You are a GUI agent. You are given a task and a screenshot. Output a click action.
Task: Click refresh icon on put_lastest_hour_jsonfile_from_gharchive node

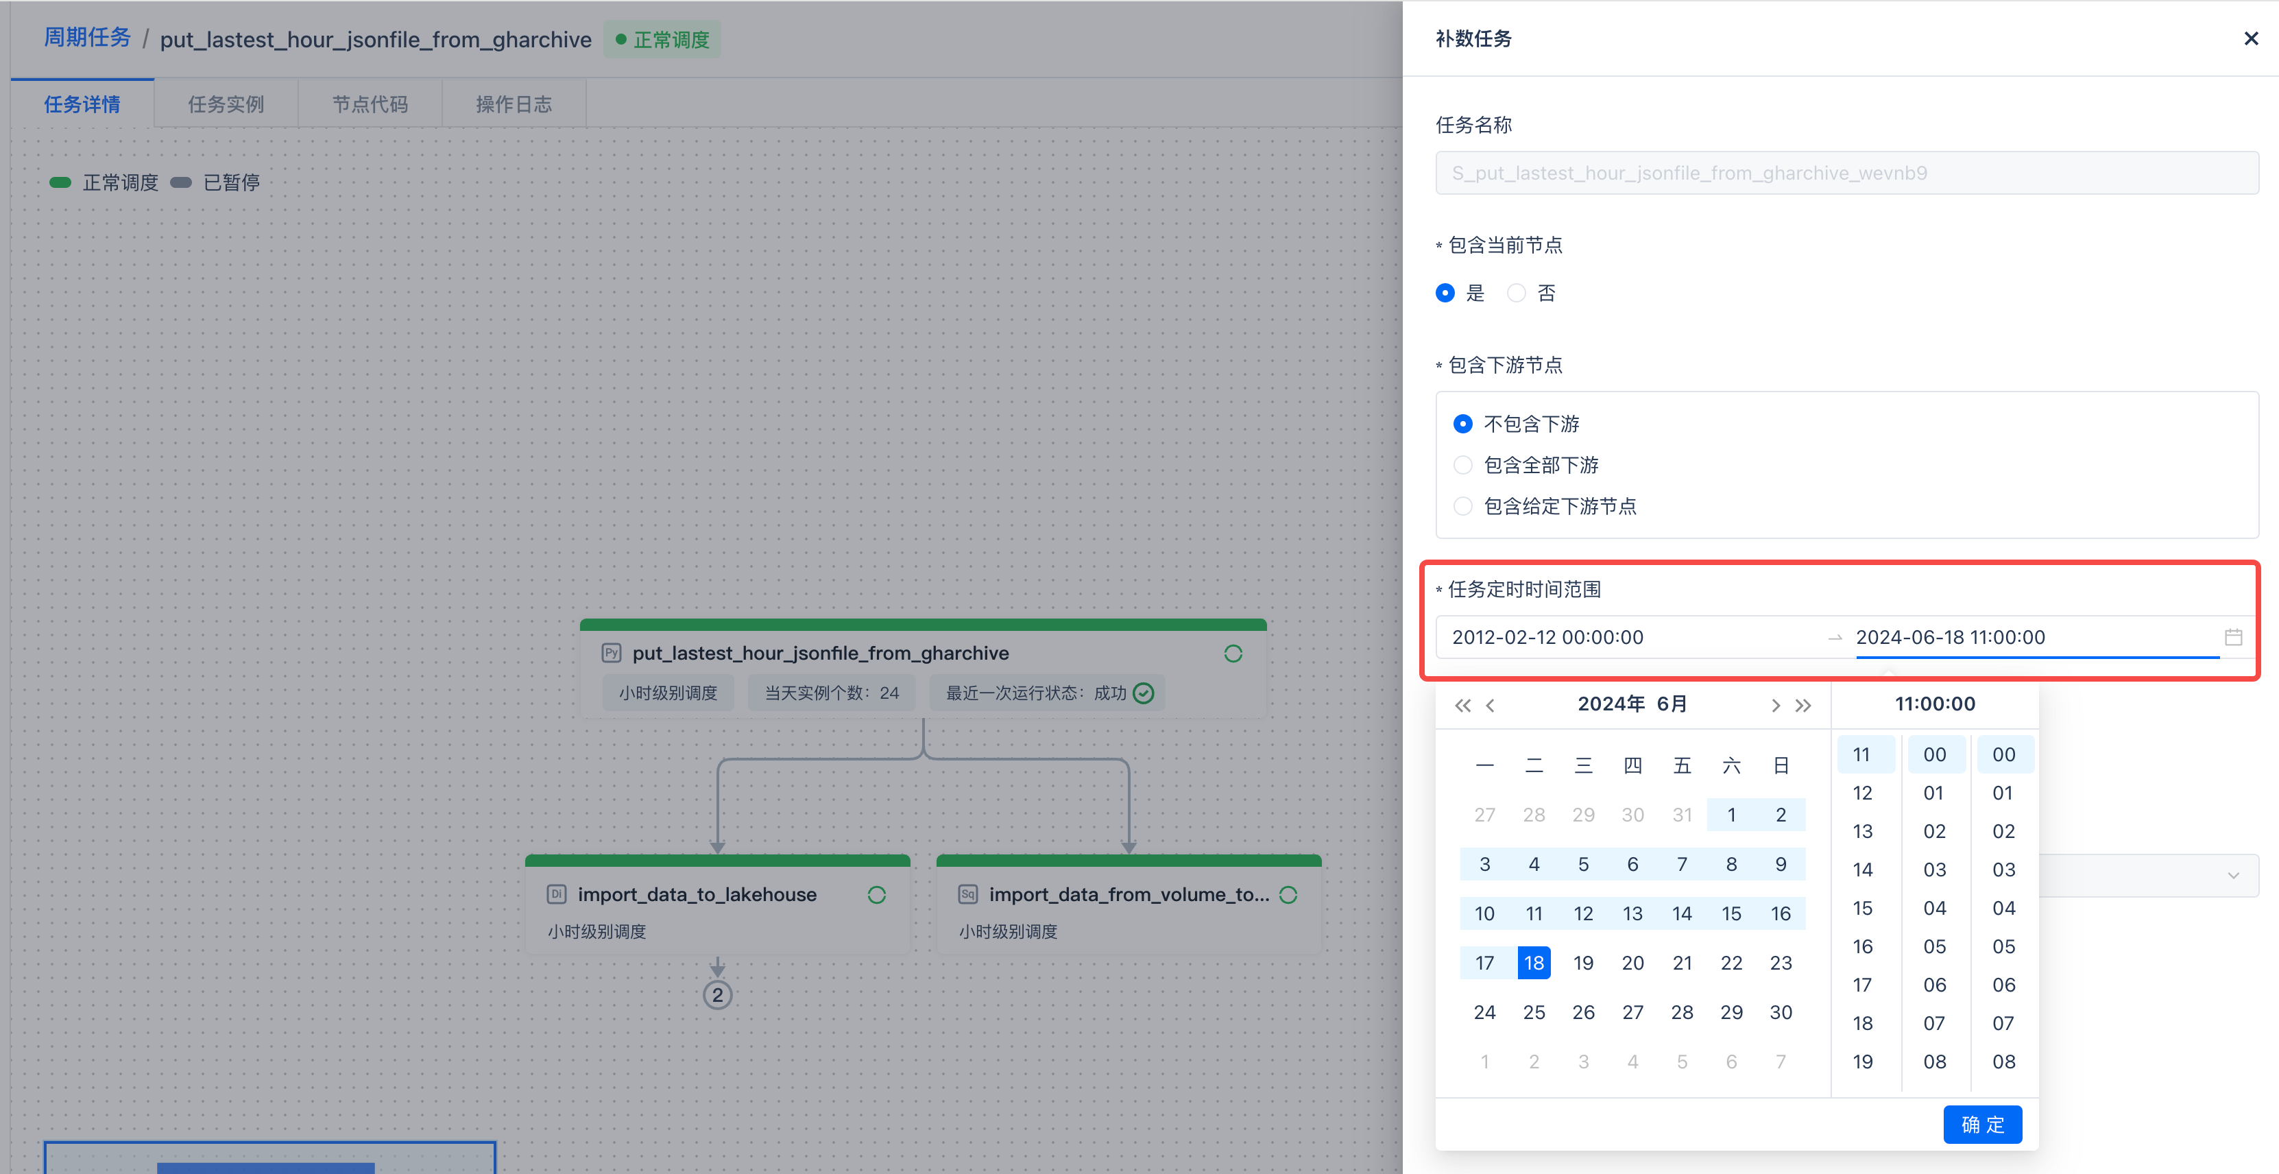click(1232, 654)
